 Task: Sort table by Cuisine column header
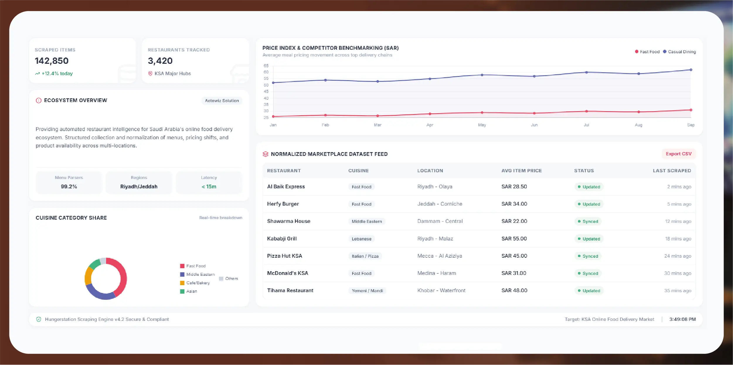coord(358,171)
